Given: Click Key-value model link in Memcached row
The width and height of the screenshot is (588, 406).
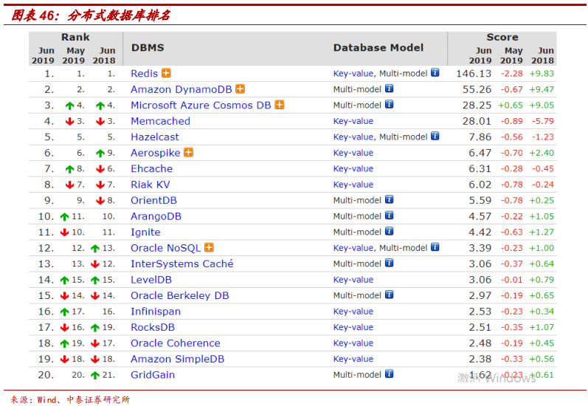Looking at the screenshot, I should [353, 121].
